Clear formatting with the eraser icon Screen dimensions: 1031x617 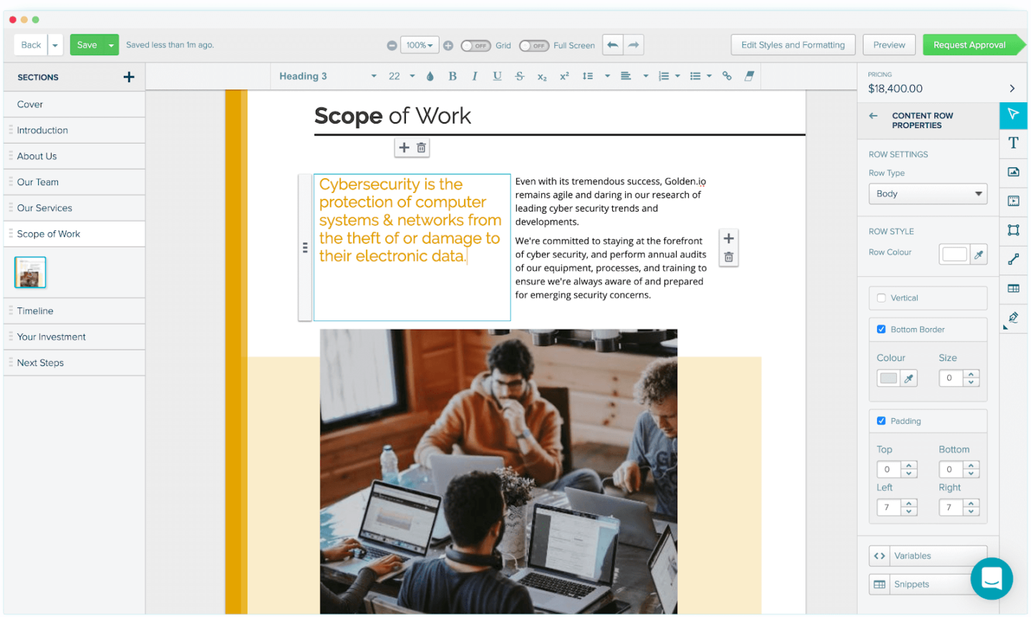point(749,76)
